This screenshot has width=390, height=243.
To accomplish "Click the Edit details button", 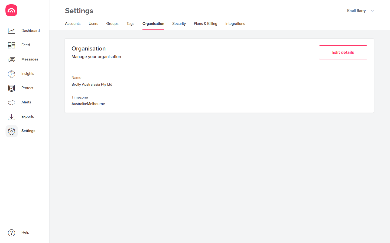I will 343,52.
